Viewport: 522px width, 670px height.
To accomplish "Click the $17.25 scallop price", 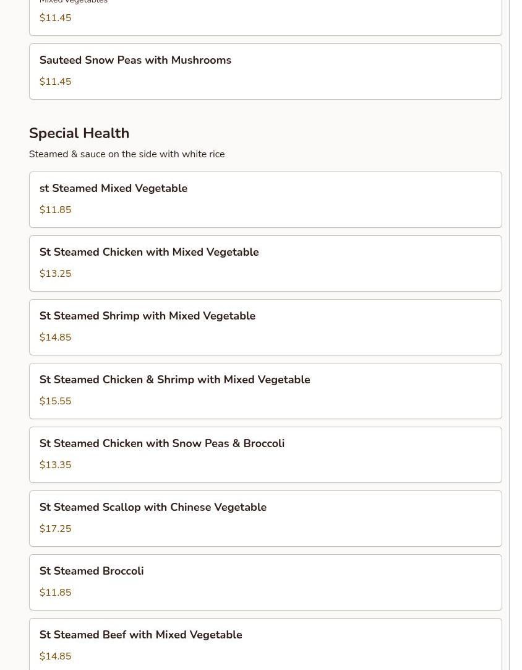I will tap(55, 529).
